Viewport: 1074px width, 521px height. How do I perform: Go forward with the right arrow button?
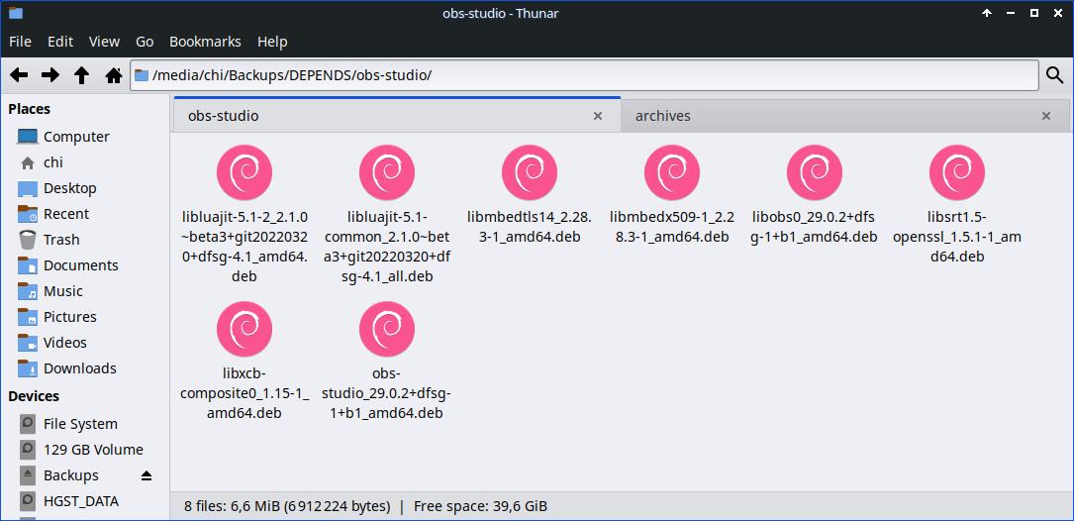coord(50,75)
